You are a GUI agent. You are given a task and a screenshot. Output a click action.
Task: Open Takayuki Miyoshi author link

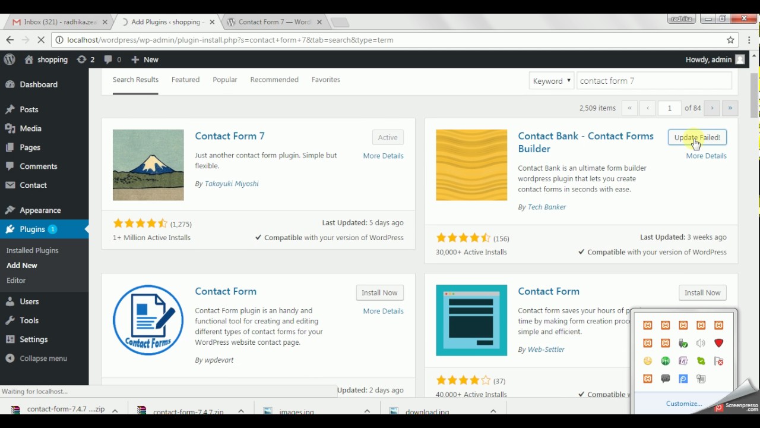click(232, 184)
